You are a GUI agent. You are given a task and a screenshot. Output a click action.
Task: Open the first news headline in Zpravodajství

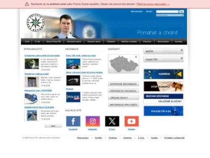[x=42, y=56]
